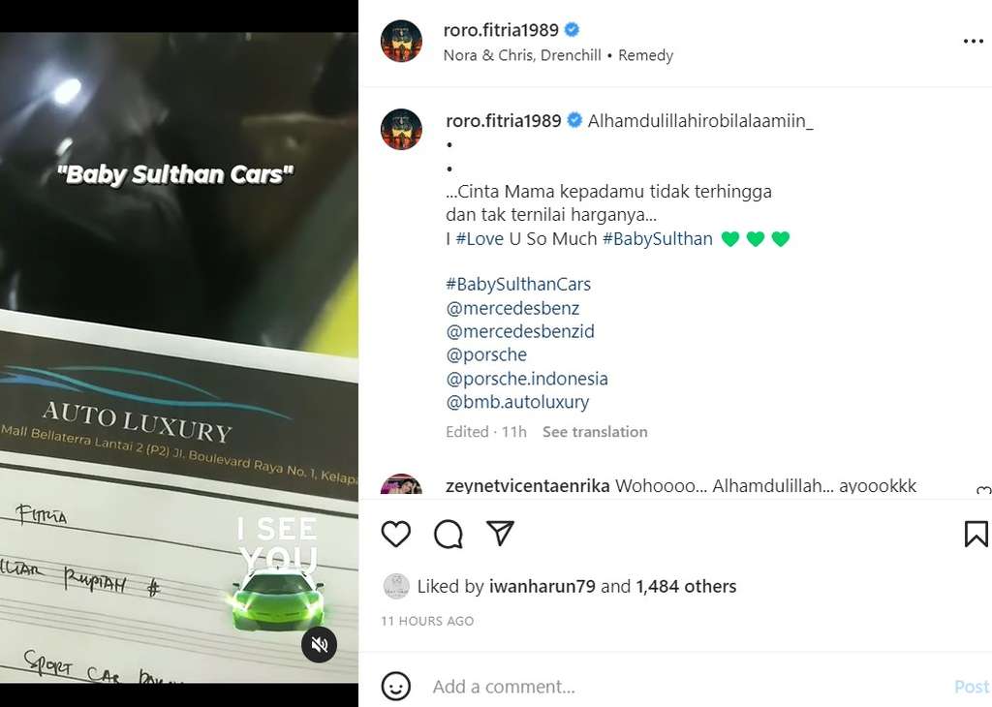Unmute the video with speaker icon
Screen dimensions: 992x707
[x=319, y=645]
